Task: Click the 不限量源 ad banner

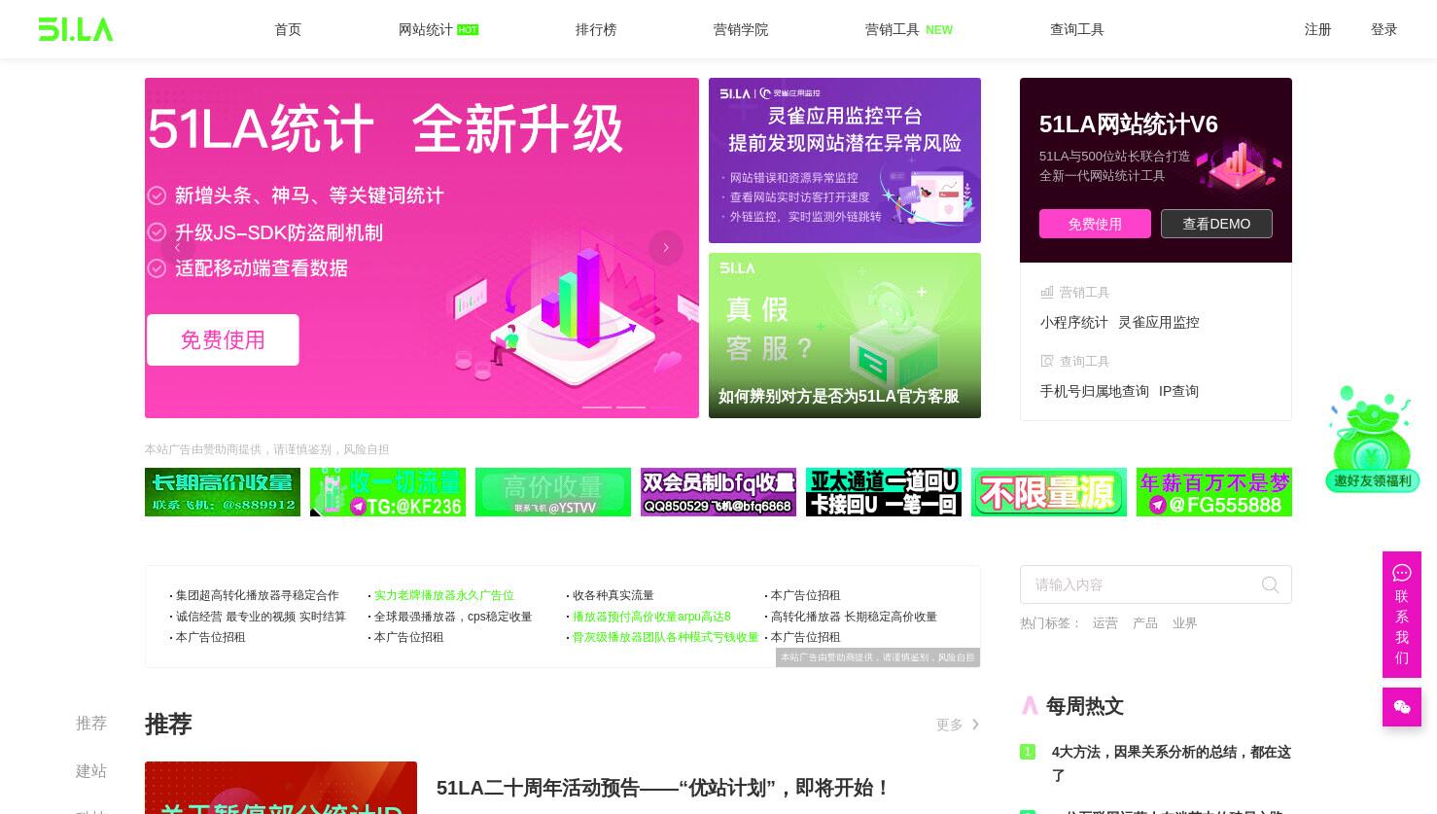Action: pos(1049,492)
